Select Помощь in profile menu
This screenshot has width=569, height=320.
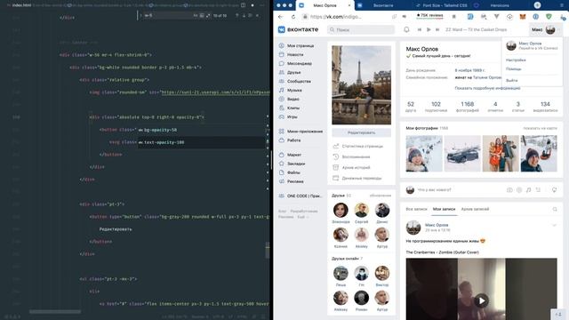click(514, 69)
